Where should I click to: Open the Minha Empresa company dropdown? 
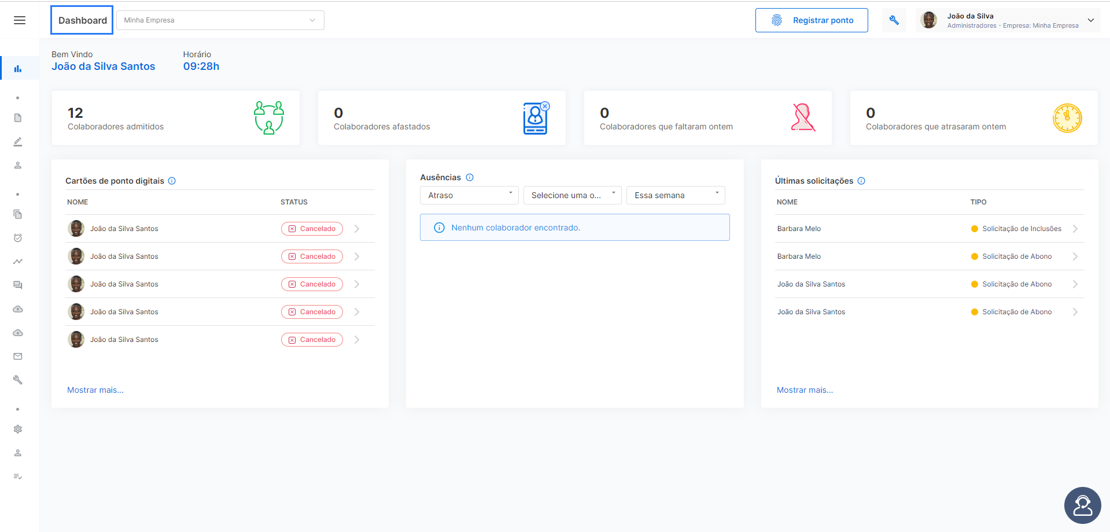click(220, 20)
